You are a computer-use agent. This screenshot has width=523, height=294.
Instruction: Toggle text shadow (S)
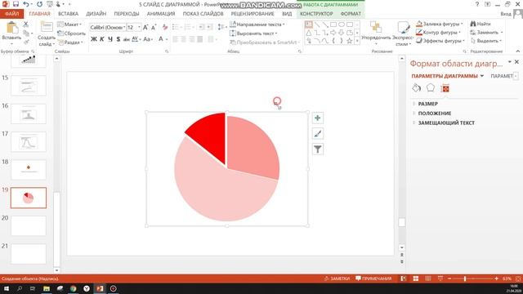pos(118,39)
